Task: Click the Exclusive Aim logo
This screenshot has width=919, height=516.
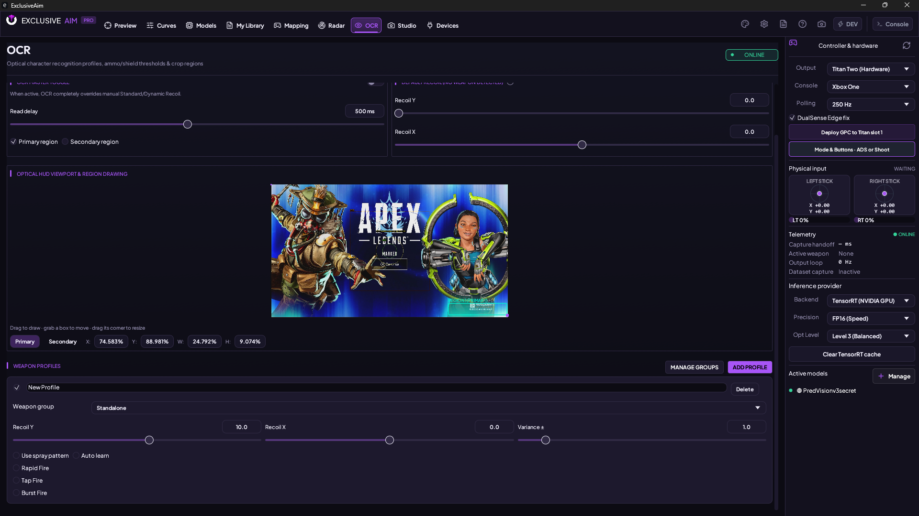Action: pos(11,20)
